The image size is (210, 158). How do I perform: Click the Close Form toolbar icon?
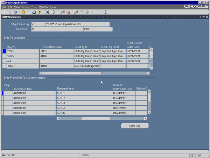pos(39,12)
